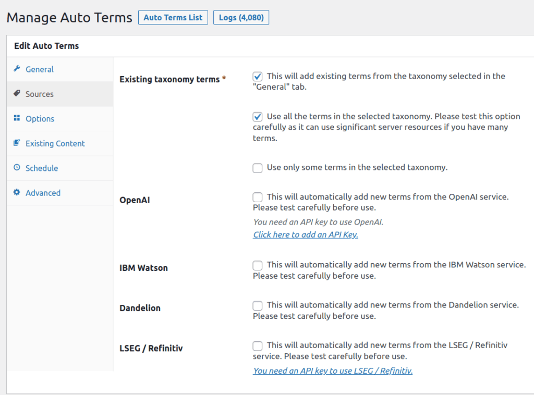Viewport: 534px width, 395px height.
Task: Enable the LSEG / Refinitiv service checkbox
Action: (258, 345)
